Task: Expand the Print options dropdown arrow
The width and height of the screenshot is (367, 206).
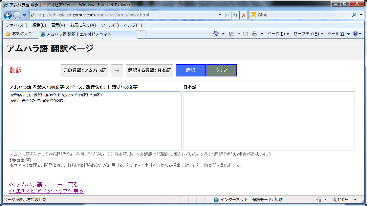Action: pos(262,34)
